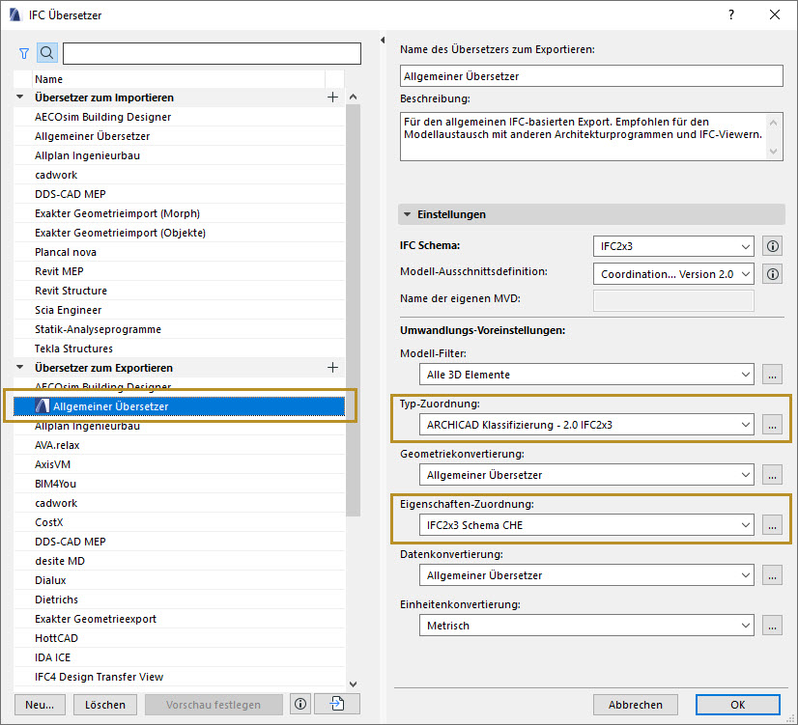798x725 pixels.
Task: Open the Eigenschaften-Zuordnung dropdown with IFC2x3 Schema CHE
Action: [586, 525]
